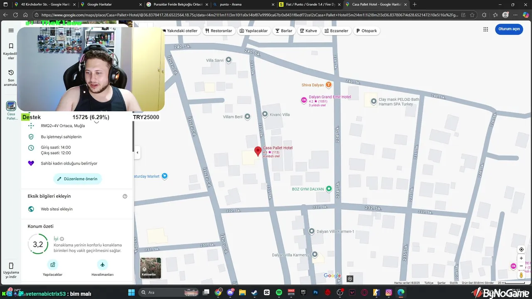Click Web sitesi ekleyin link
This screenshot has width=532, height=299.
pyautogui.click(x=57, y=209)
